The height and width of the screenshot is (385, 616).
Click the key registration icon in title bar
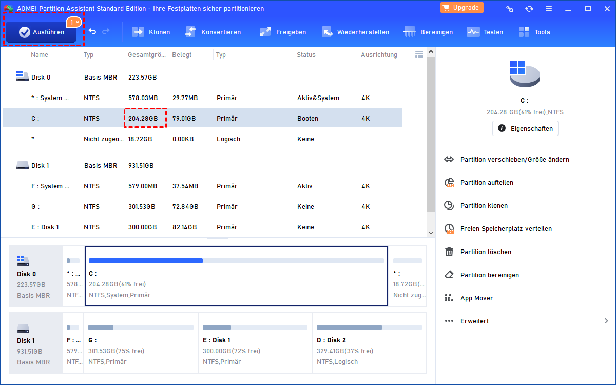(x=510, y=9)
